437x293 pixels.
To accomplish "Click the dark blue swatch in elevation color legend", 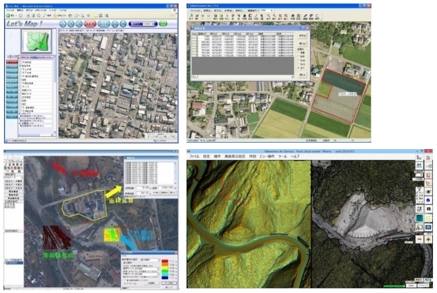I will tap(165, 277).
